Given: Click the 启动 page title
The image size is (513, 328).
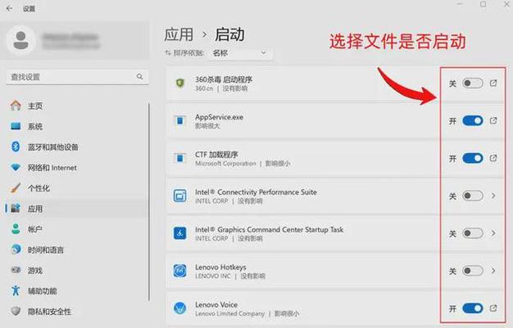Looking at the screenshot, I should click(229, 34).
